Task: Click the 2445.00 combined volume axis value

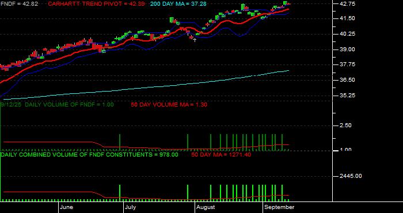Action: [351, 176]
